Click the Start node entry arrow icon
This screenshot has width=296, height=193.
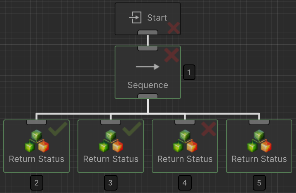tap(136, 18)
